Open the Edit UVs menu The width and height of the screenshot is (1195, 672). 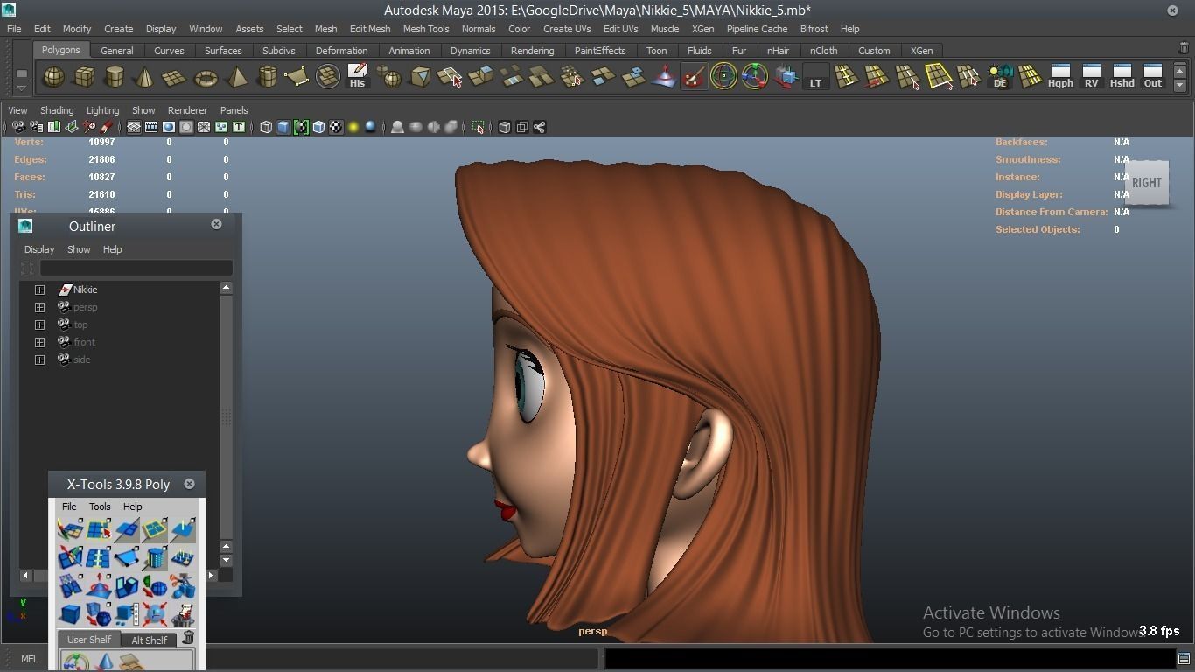[x=621, y=29]
